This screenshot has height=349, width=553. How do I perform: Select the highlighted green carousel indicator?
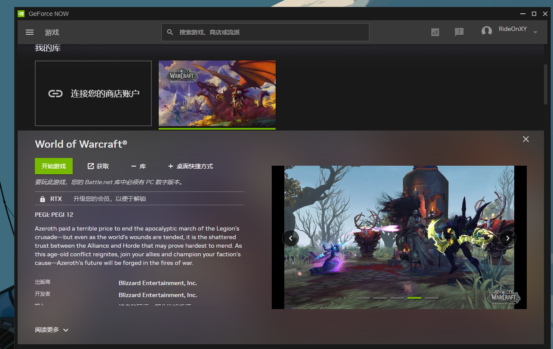pos(415,297)
